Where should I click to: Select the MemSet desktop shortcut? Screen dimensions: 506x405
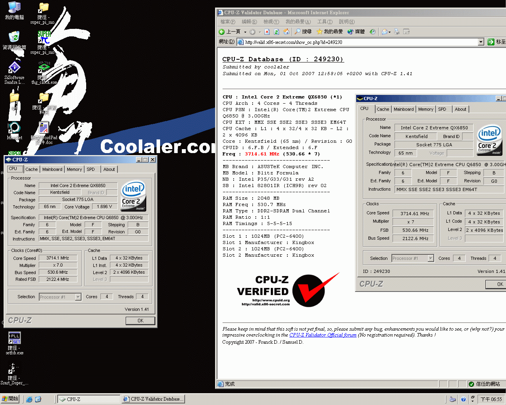[14, 131]
